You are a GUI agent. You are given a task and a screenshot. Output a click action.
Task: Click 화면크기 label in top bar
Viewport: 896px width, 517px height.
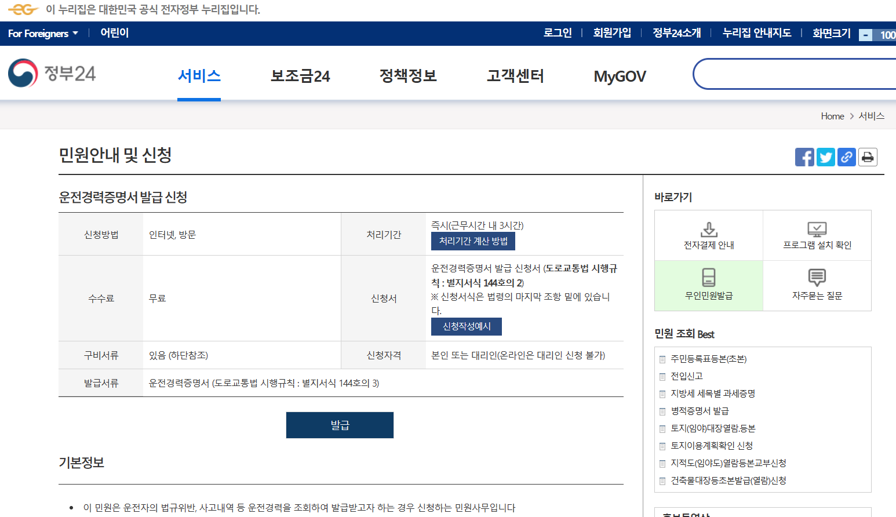click(831, 33)
